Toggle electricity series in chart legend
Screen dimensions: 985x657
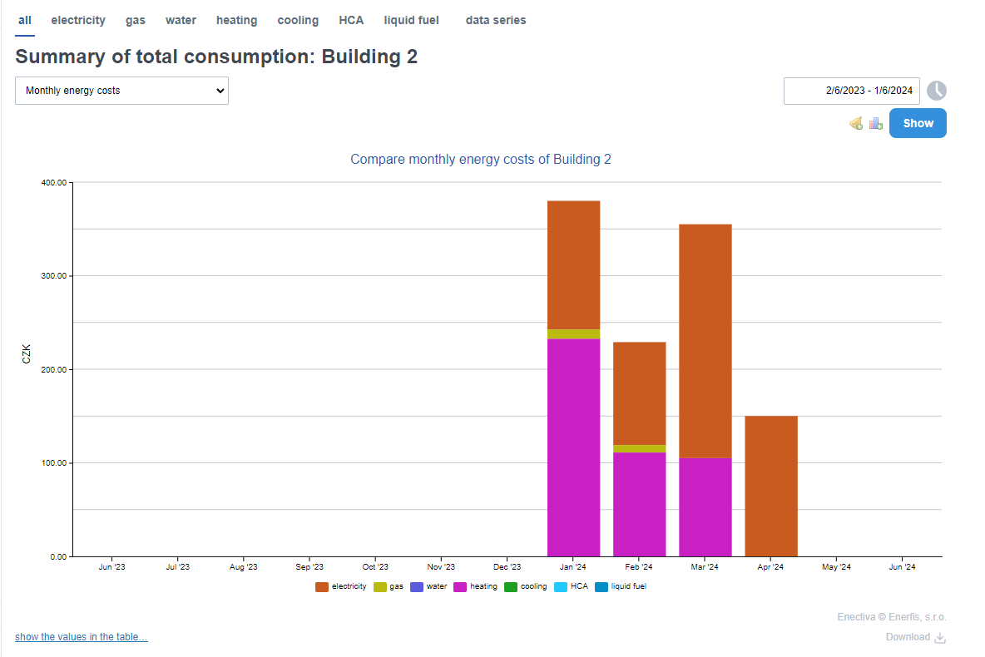click(x=341, y=586)
